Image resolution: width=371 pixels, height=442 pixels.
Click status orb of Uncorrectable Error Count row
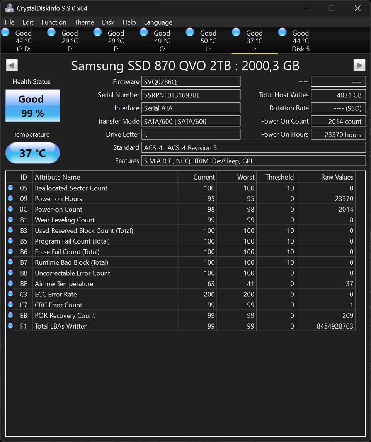10,273
